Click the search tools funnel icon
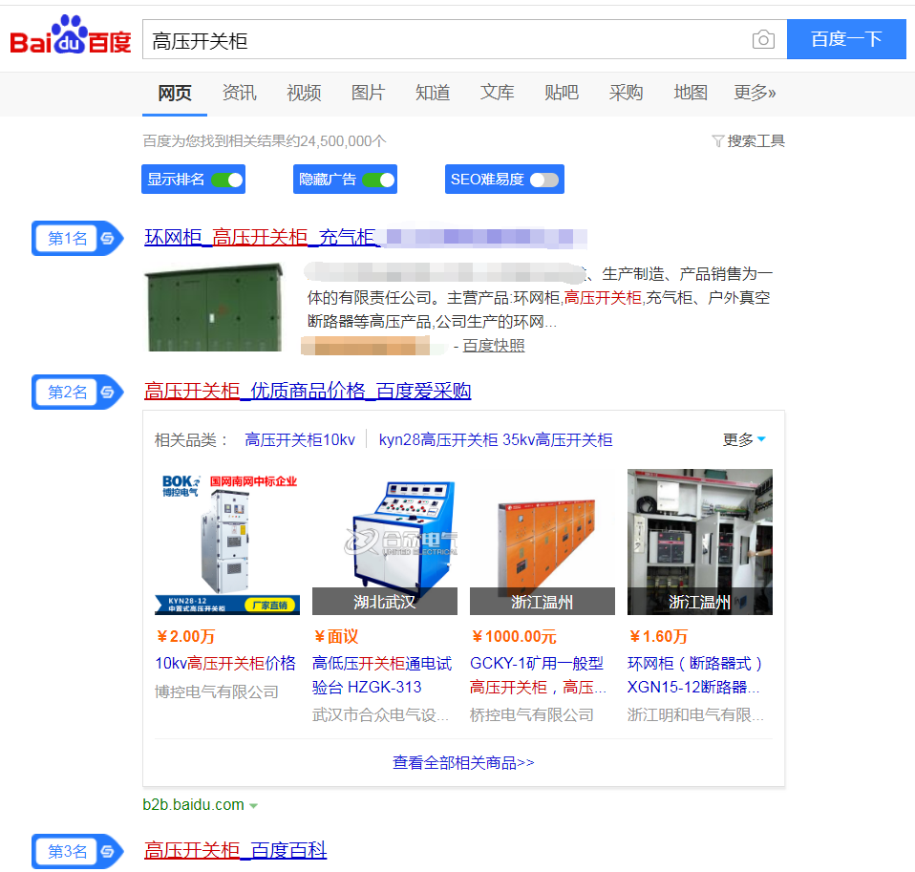 pos(717,141)
